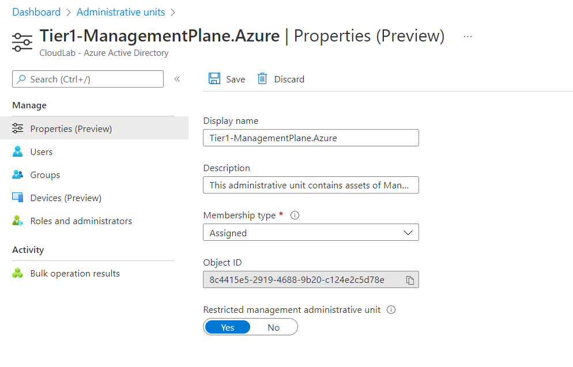Copy the Object ID to clipboard
The width and height of the screenshot is (573, 367).
410,280
